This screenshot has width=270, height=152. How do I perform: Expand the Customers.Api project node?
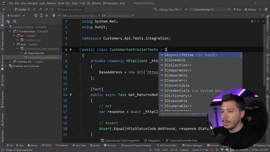pyautogui.click(x=18, y=40)
